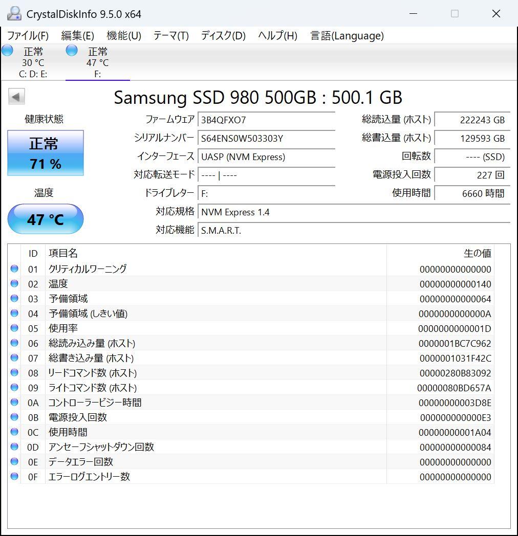Click the firmware field 3B4QFXO7

click(266, 120)
